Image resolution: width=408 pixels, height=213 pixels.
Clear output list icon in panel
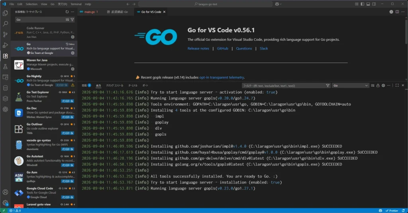373,85
